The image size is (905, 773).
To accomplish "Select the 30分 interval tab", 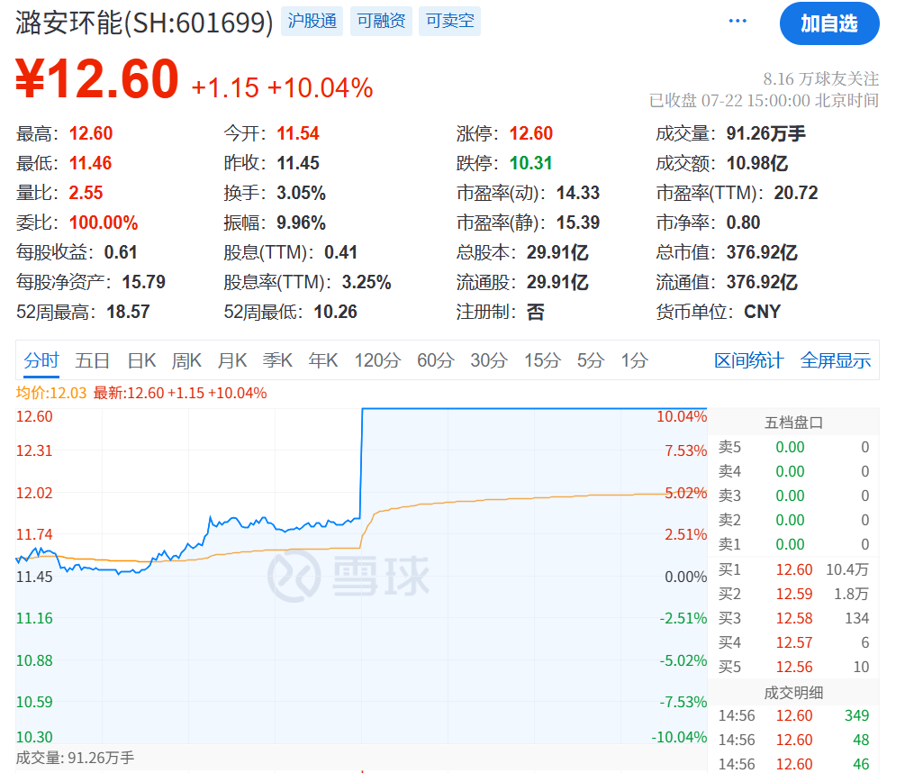I will tap(489, 360).
